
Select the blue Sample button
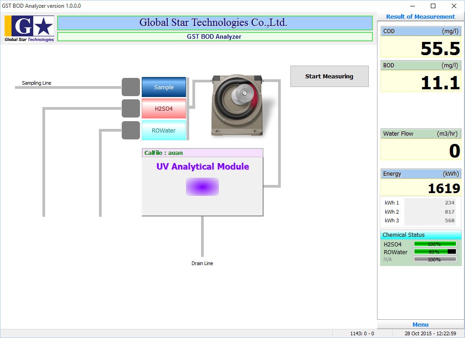pos(164,87)
